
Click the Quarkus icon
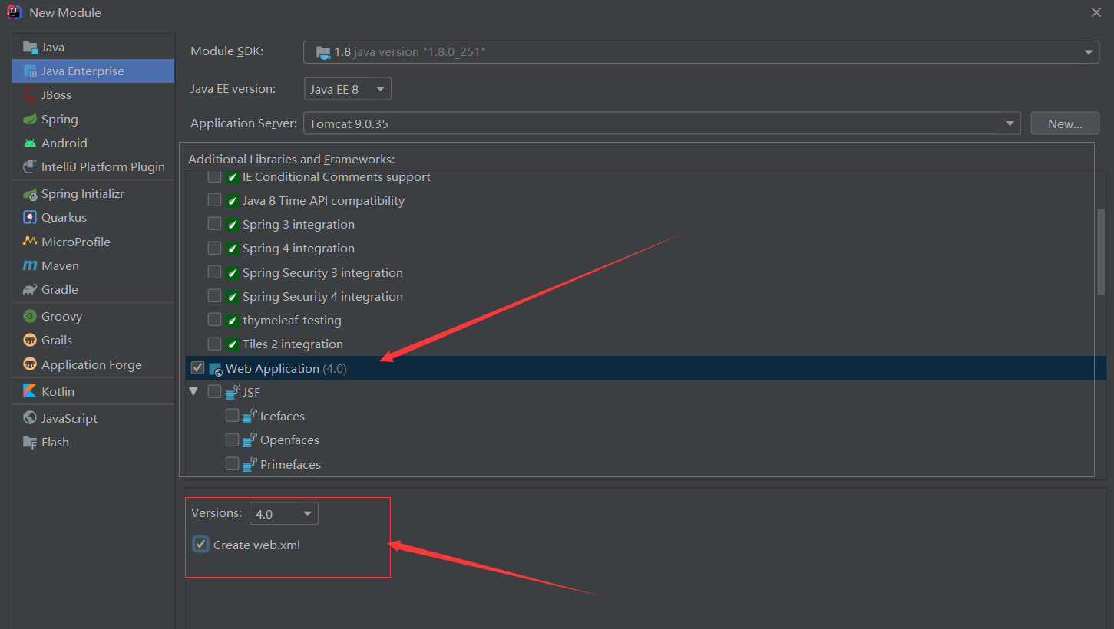click(x=30, y=218)
